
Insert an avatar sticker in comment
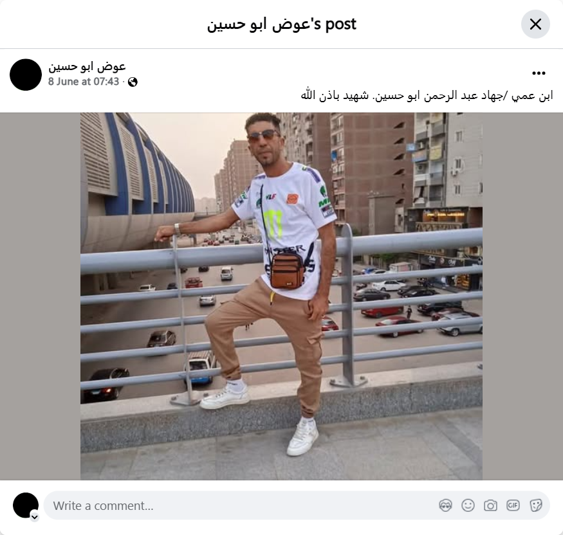[x=445, y=505]
